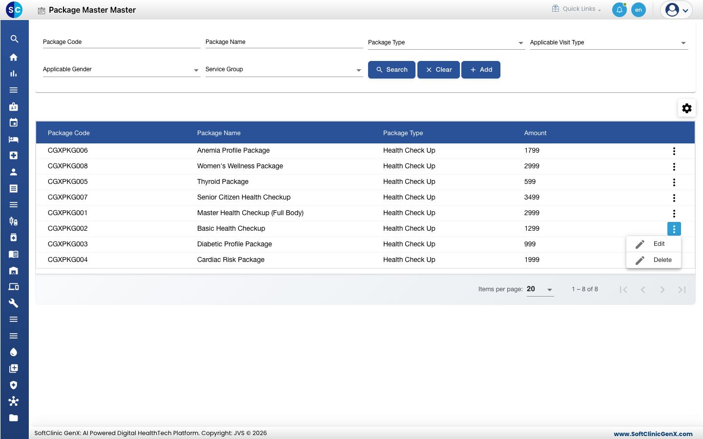Focus the Package Name input field
This screenshot has height=439, width=703.
coord(284,42)
